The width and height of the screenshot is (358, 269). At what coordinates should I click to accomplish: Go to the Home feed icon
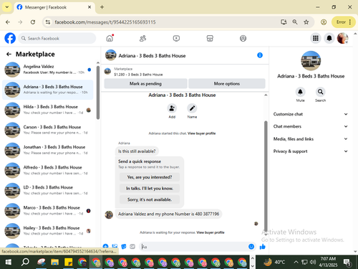click(110, 38)
